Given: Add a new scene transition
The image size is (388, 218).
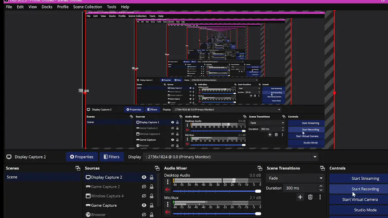Looking at the screenshot, I should pos(300,197).
